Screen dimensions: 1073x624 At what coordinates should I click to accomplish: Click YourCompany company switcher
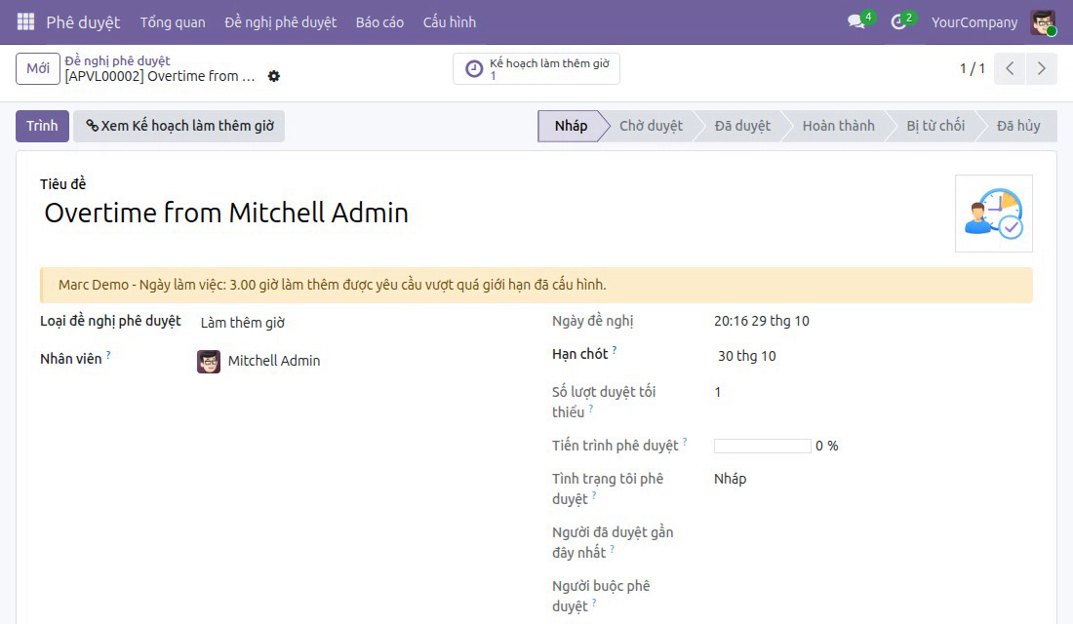click(x=974, y=21)
